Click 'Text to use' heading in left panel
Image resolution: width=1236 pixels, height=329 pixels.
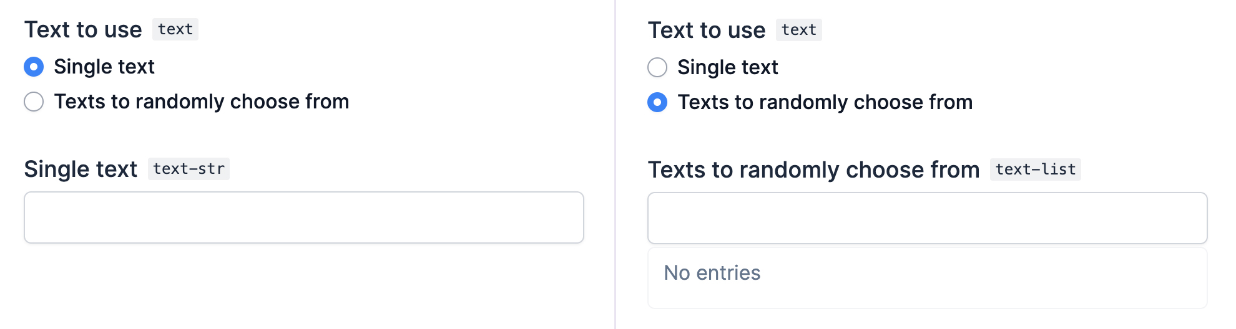83,29
